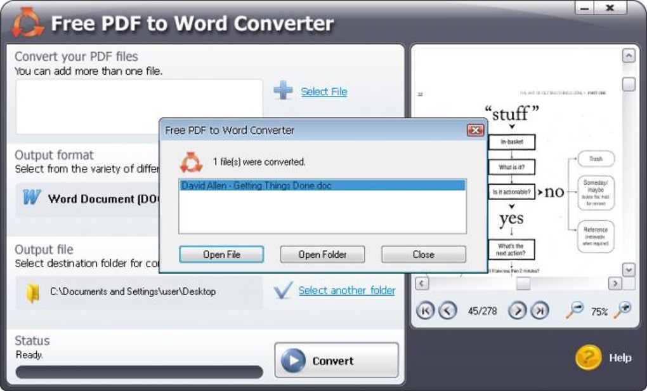The width and height of the screenshot is (647, 391).
Task: Click Open Folder in the dialog
Action: tap(322, 254)
